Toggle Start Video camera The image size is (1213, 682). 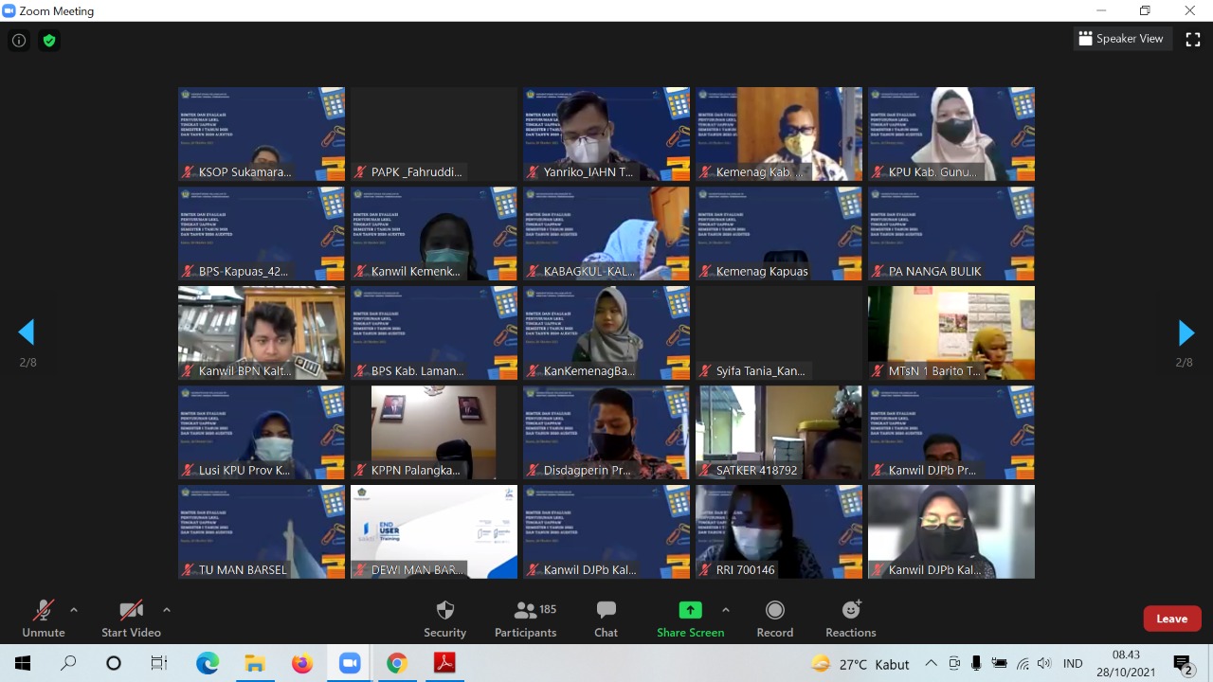click(131, 618)
